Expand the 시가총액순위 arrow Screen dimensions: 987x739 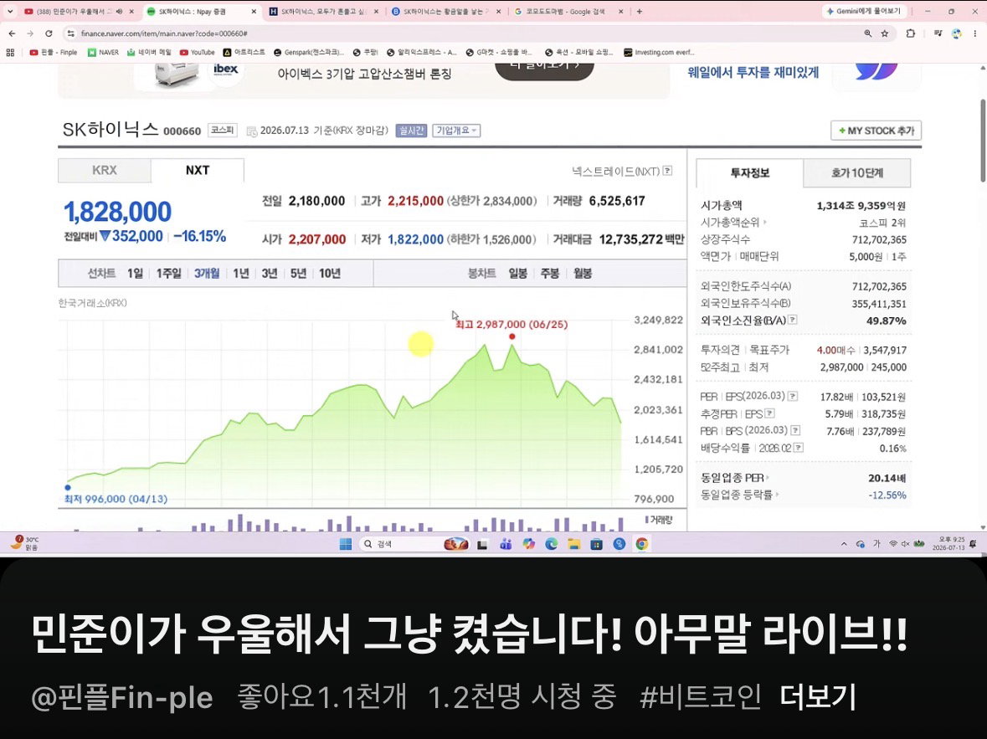[765, 223]
